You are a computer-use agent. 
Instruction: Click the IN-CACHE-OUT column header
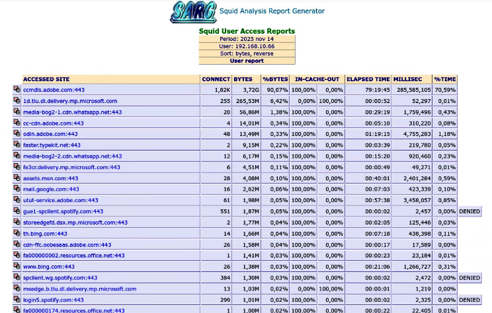click(317, 79)
